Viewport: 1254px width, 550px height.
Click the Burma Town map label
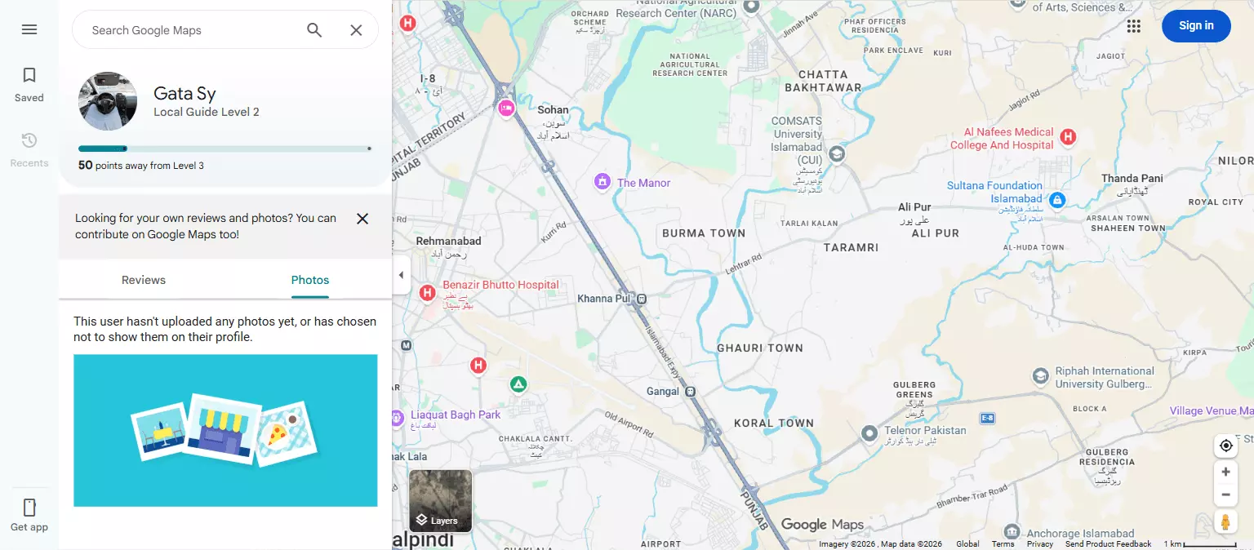pyautogui.click(x=704, y=233)
